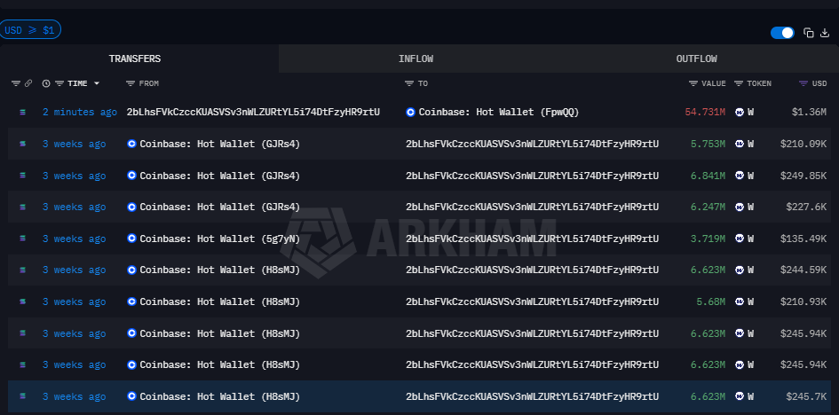The height and width of the screenshot is (415, 839).
Task: Click the Coinbase logo next to Hot Wallet (FpwQQ)
Action: 410,112
